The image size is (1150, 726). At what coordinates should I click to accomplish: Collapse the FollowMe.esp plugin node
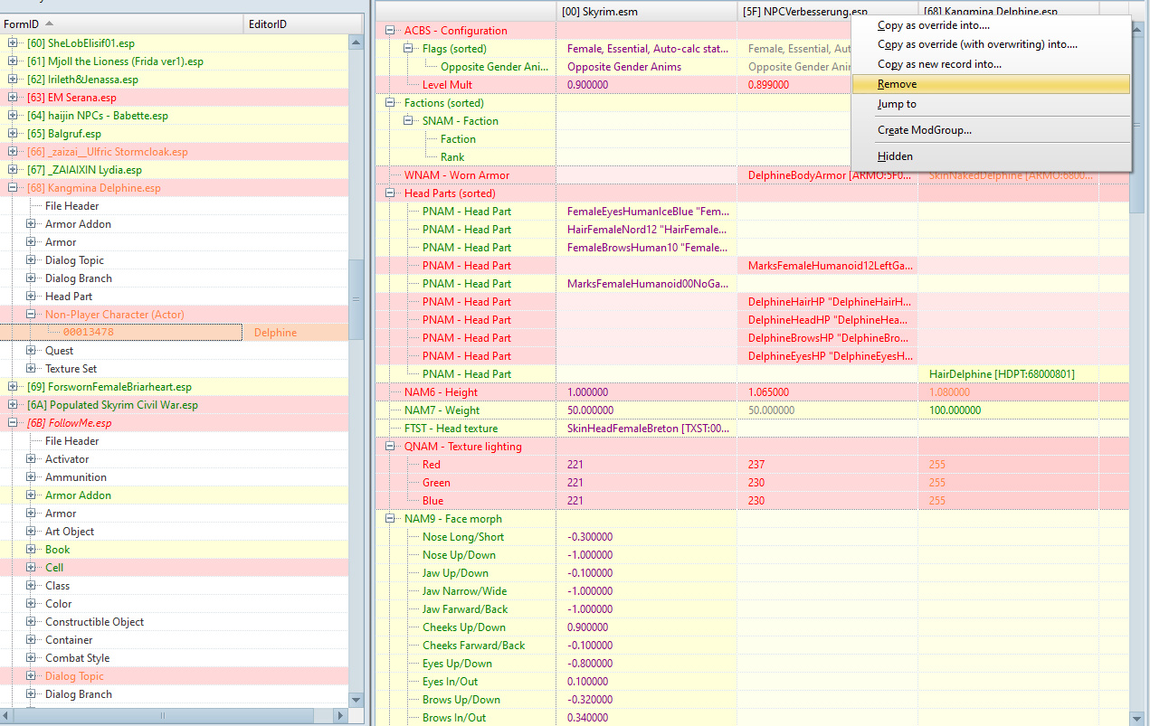[13, 423]
